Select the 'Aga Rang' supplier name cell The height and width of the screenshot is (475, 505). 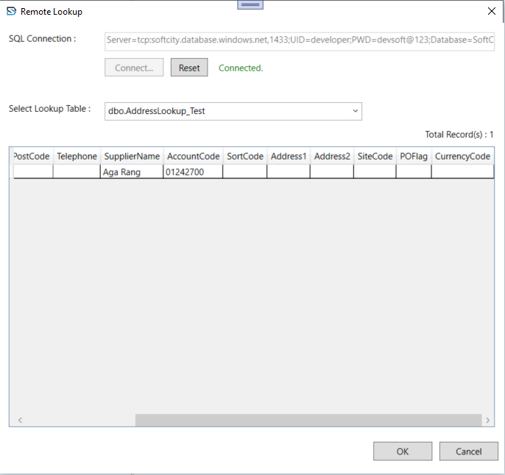(x=132, y=172)
